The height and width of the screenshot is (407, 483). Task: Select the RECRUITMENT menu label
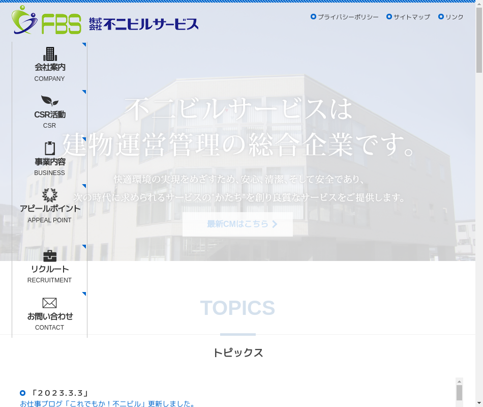point(50,280)
